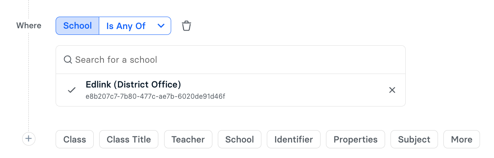Click the school ID e8b207c7 text

[x=155, y=96]
